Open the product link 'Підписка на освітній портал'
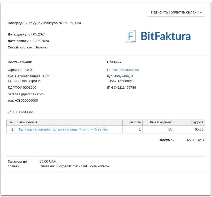 click(63, 129)
